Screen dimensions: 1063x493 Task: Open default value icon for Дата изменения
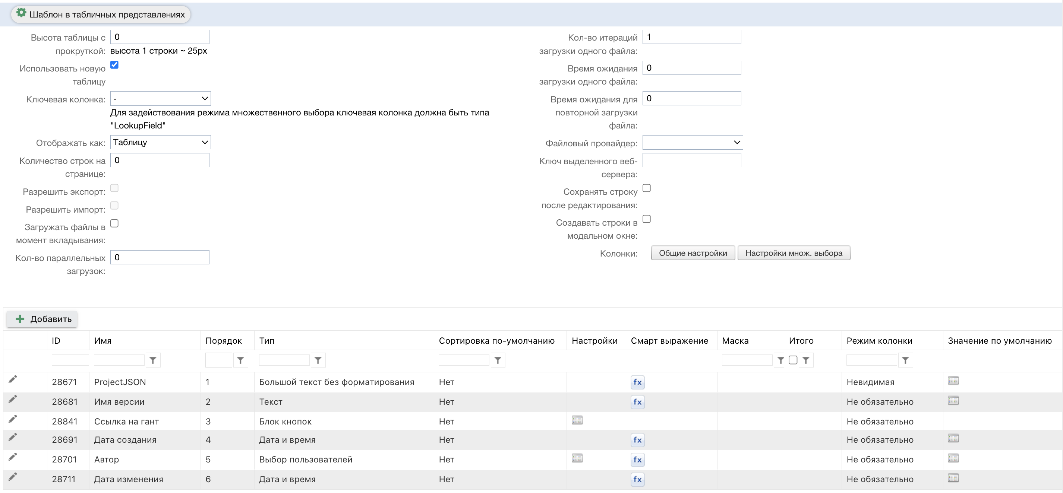[x=953, y=478]
